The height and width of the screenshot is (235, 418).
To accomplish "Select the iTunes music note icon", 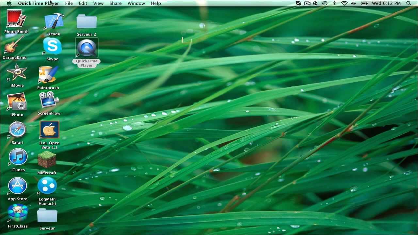I will click(18, 157).
